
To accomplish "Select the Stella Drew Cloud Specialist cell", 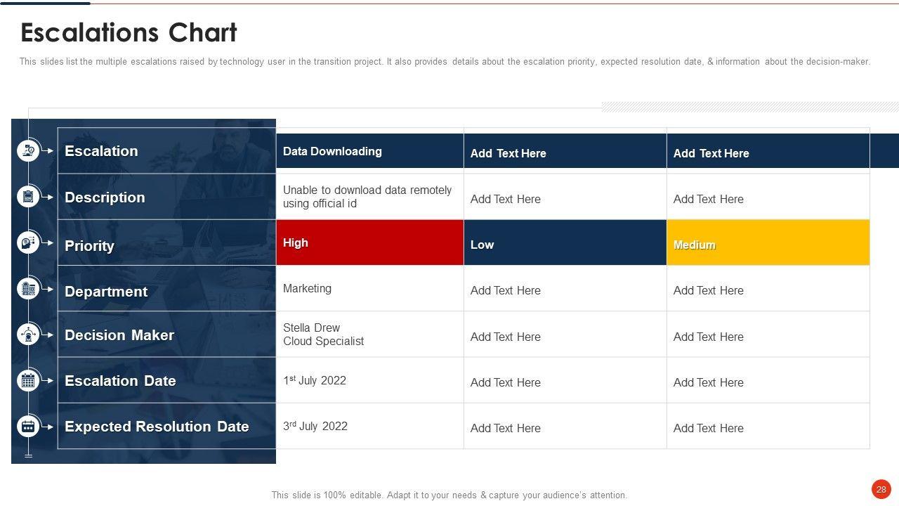I will 369,335.
